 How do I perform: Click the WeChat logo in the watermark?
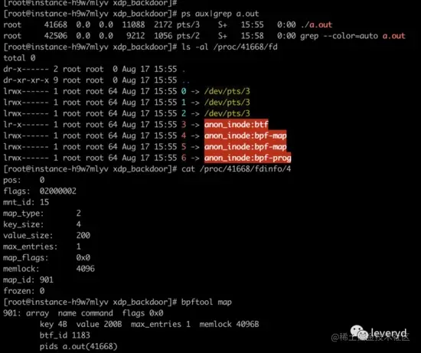tap(359, 332)
